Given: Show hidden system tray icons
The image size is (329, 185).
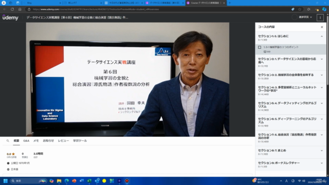Looking at the screenshot, I should point(281,181).
